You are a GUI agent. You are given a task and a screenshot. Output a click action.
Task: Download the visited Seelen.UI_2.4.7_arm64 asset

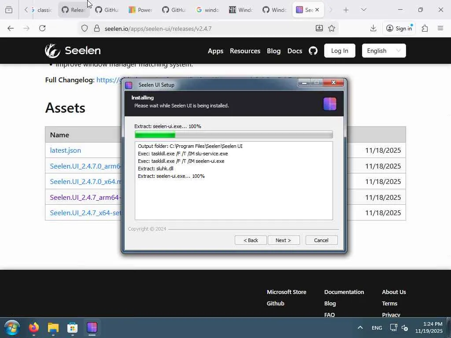click(85, 198)
